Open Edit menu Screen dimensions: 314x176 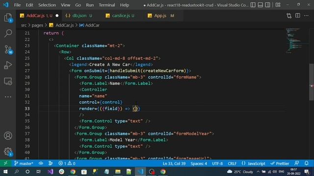click(29, 5)
